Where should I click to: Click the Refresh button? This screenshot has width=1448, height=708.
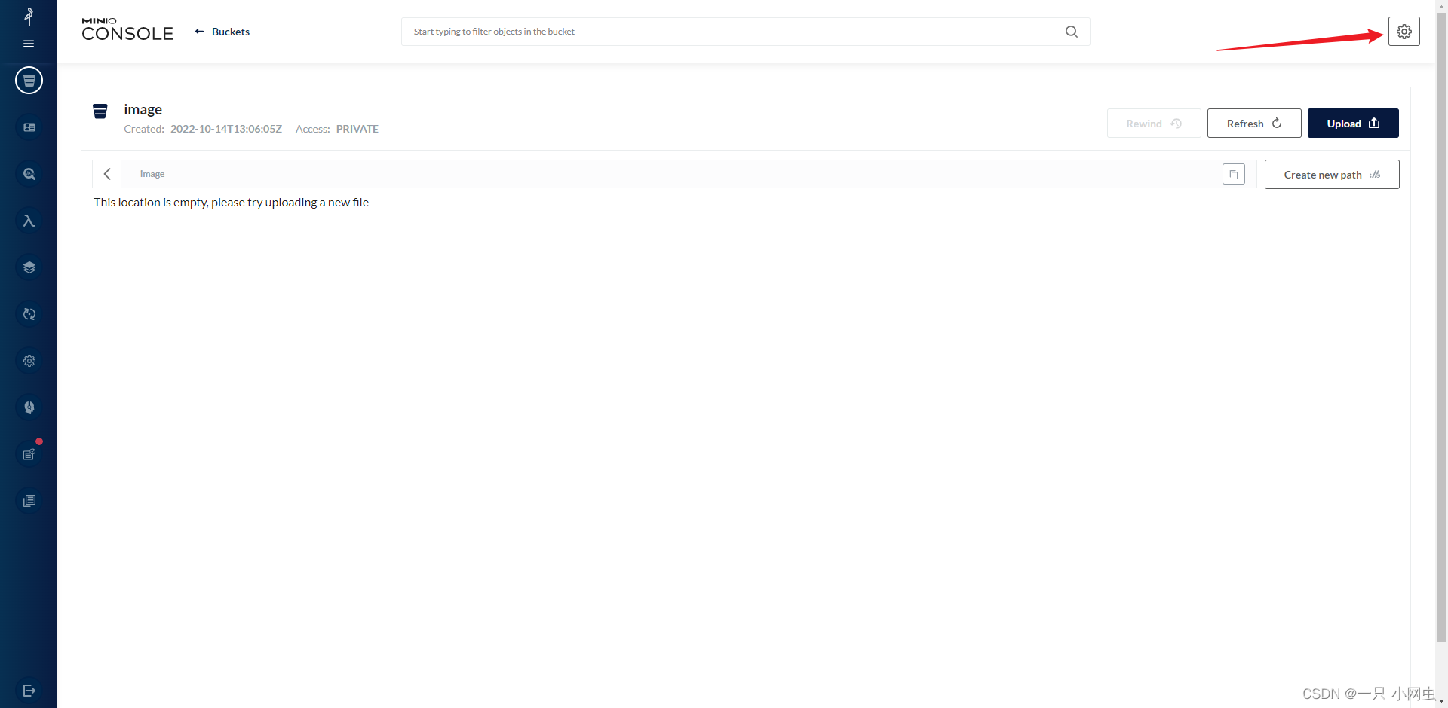point(1253,124)
